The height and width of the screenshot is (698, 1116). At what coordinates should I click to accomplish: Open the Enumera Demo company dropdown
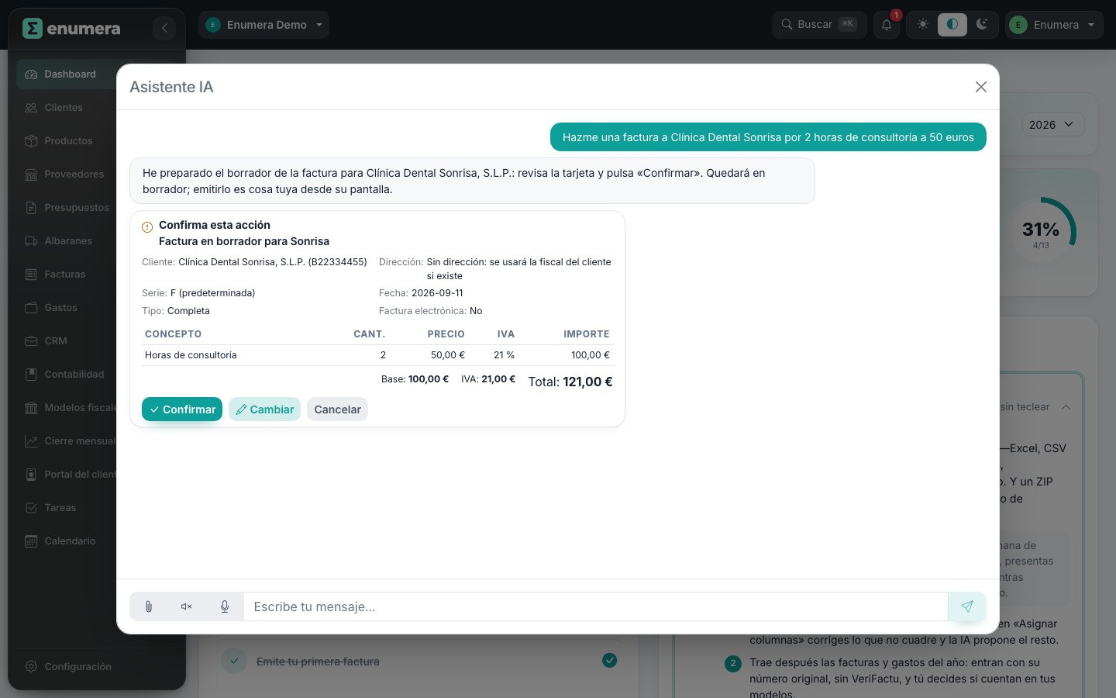tap(263, 25)
